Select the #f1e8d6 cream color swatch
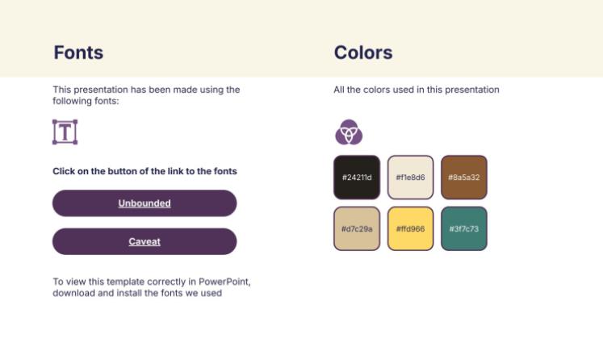Viewport: 603px width, 339px height. coord(410,178)
